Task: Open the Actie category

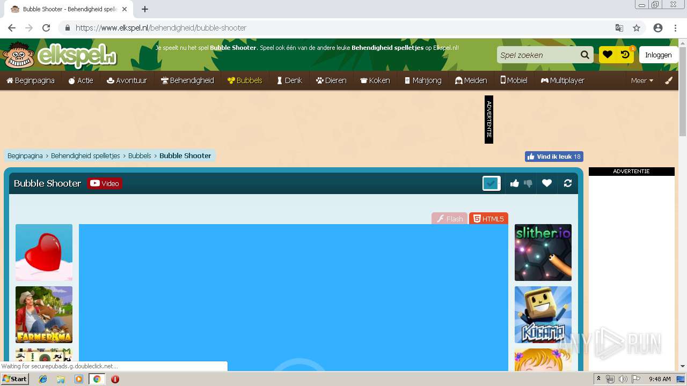Action: (81, 80)
